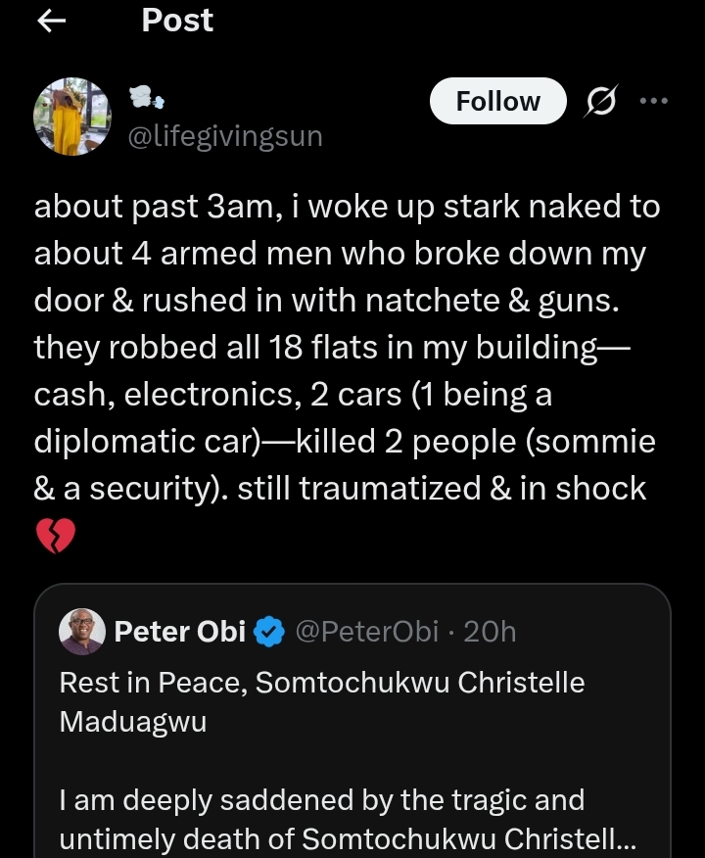Open the @PeterObi handle
The image size is (705, 858).
tap(366, 633)
